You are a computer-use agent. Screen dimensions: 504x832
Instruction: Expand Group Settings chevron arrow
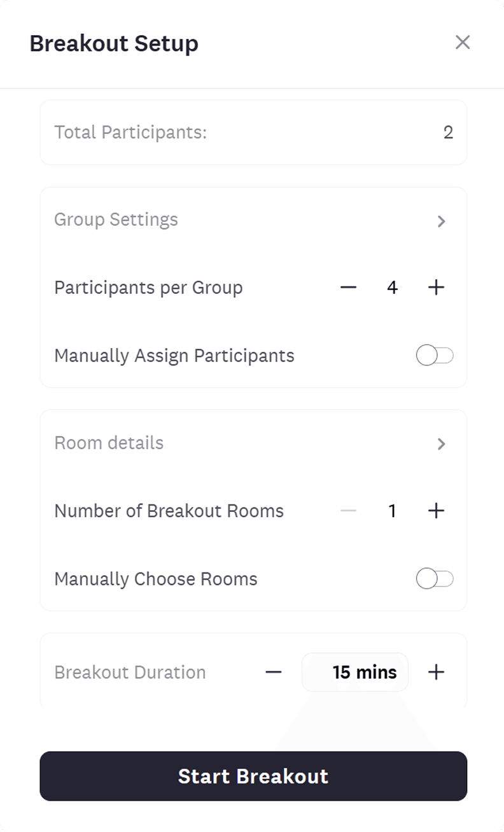coord(442,221)
